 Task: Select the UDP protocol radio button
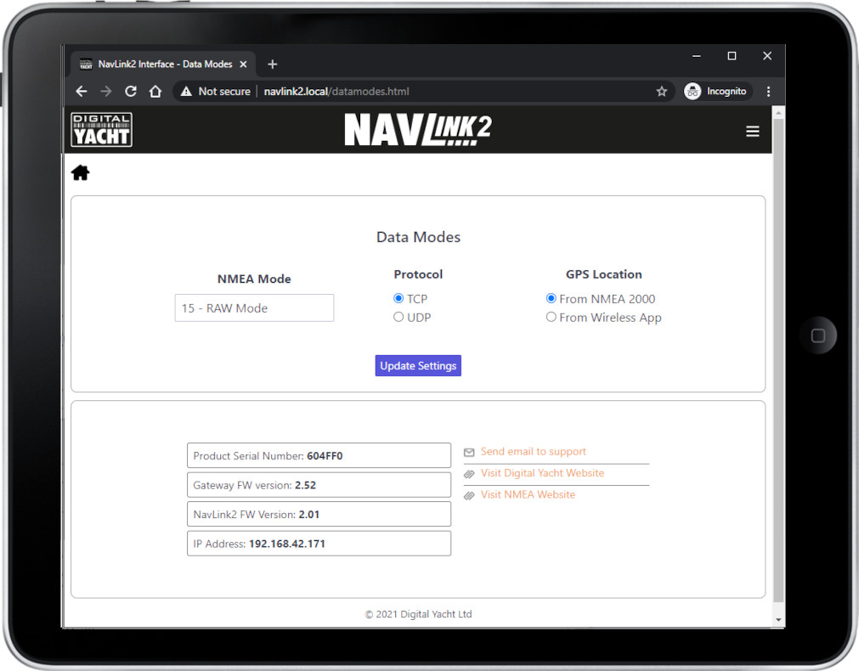398,318
